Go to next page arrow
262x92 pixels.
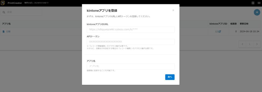pyautogui.click(x=257, y=44)
